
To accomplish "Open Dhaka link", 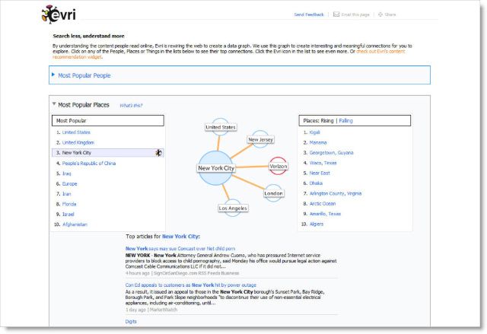I will coord(316,183).
